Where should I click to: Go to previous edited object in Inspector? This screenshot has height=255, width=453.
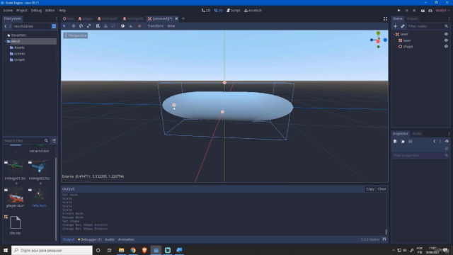(x=435, y=142)
